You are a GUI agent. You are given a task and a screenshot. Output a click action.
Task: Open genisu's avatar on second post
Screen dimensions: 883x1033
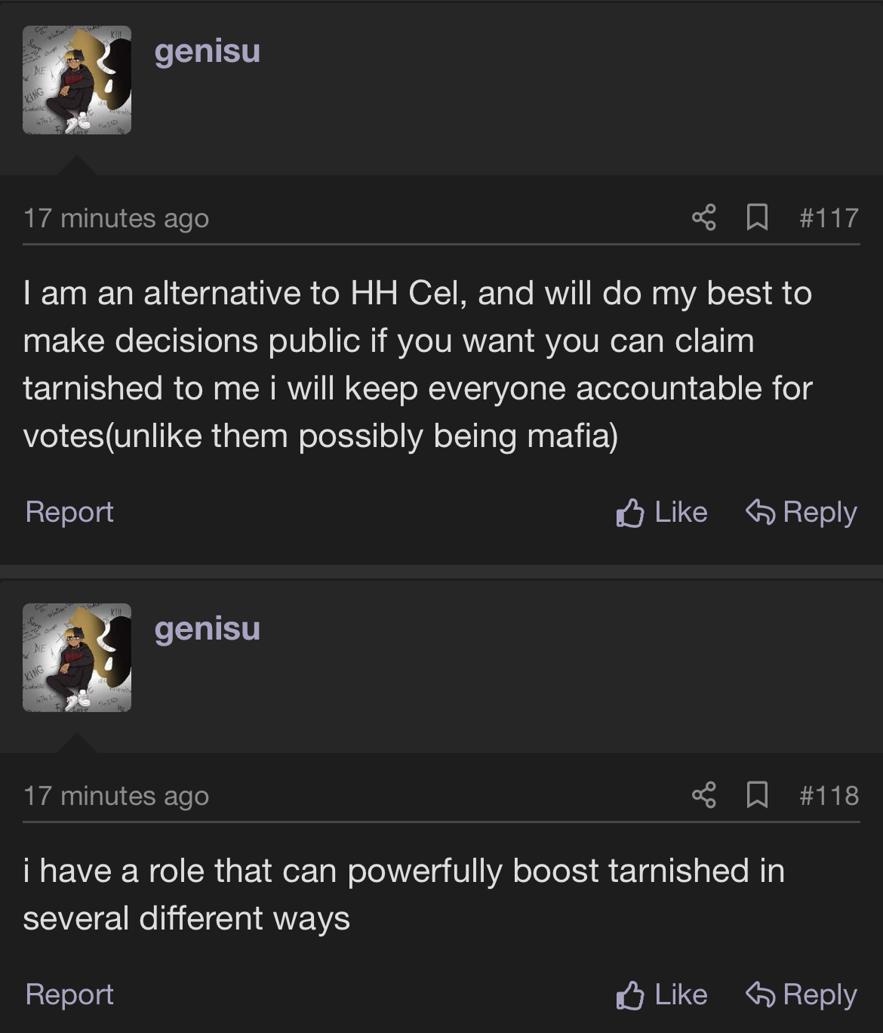pyautogui.click(x=77, y=657)
